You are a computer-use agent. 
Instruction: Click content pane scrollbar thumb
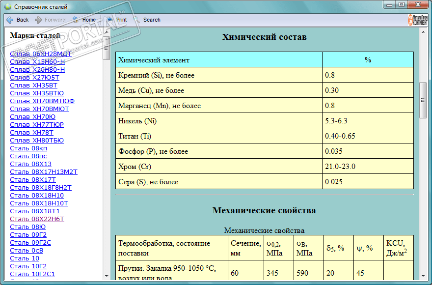(423, 100)
